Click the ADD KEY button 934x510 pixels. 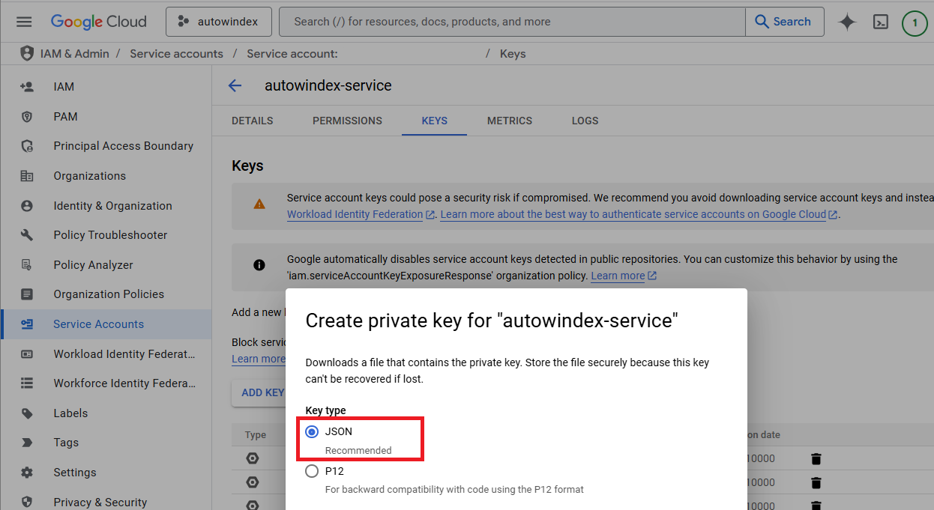[263, 392]
